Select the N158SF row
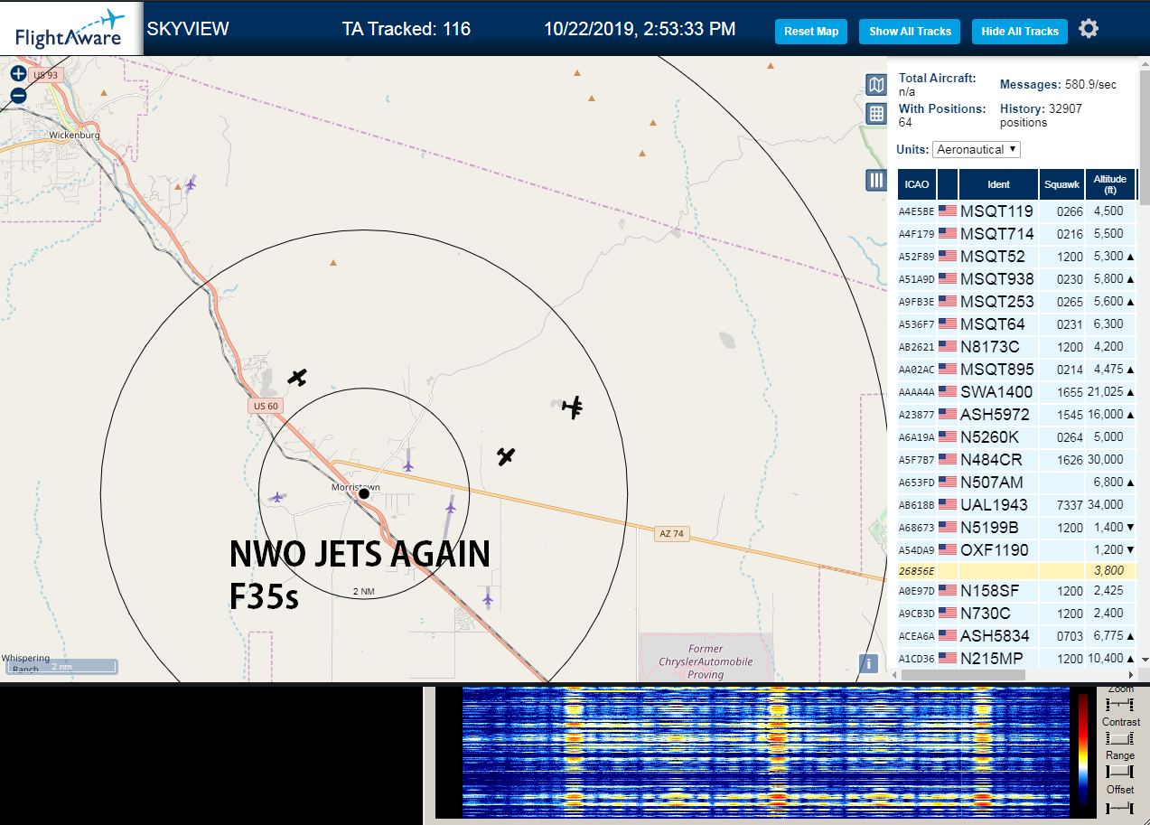This screenshot has width=1150, height=825. (1016, 591)
